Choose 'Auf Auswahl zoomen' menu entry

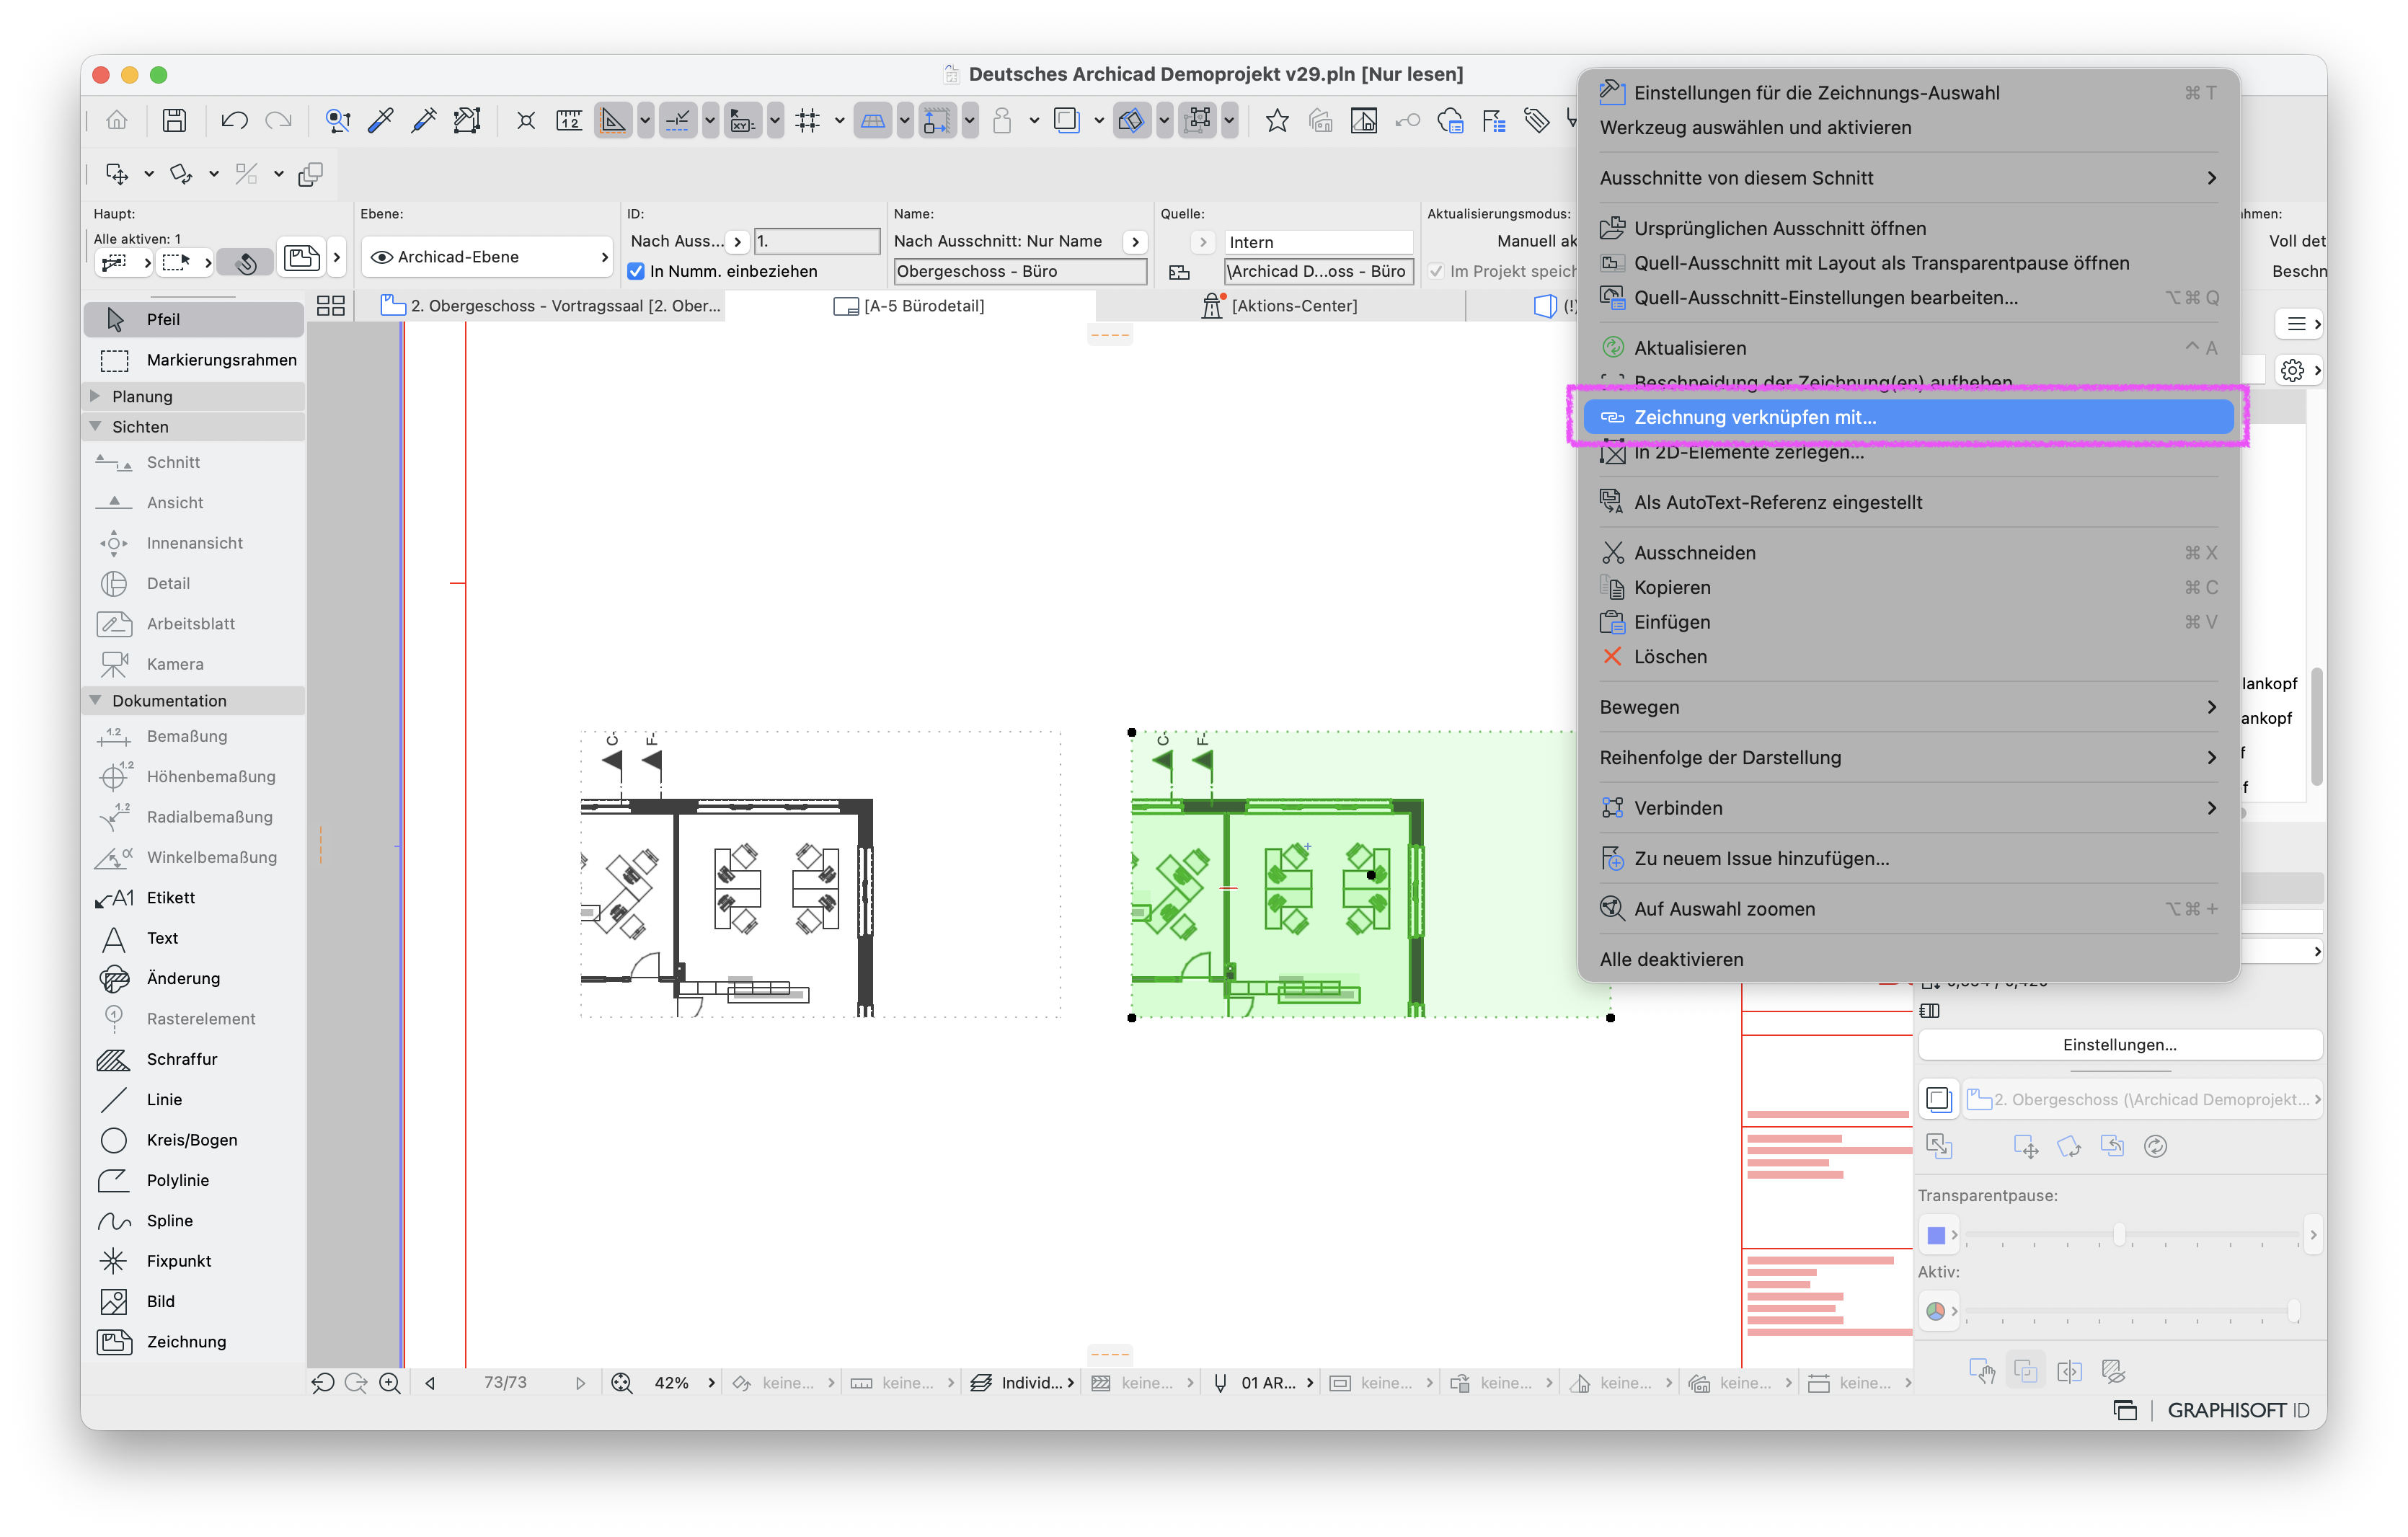(x=1908, y=908)
